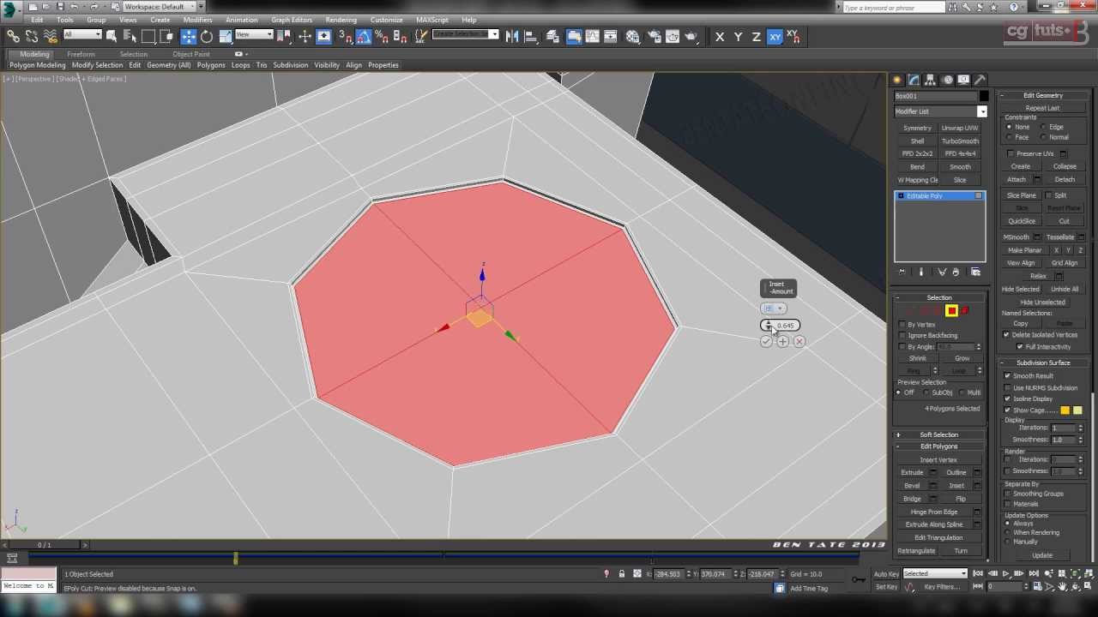Activate the Select Object tool
This screenshot has height=617, width=1098.
coord(112,36)
